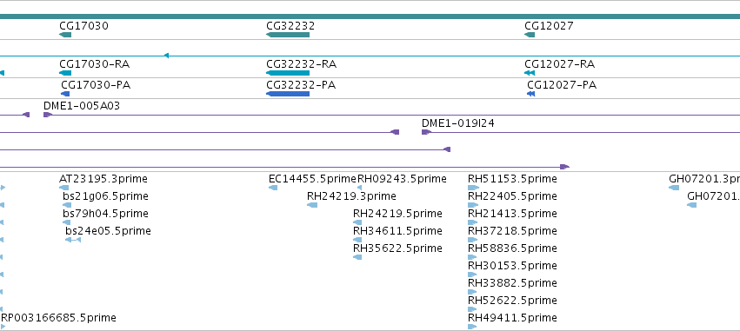Select the RH51153.5prime EST arrow

[x=473, y=188]
